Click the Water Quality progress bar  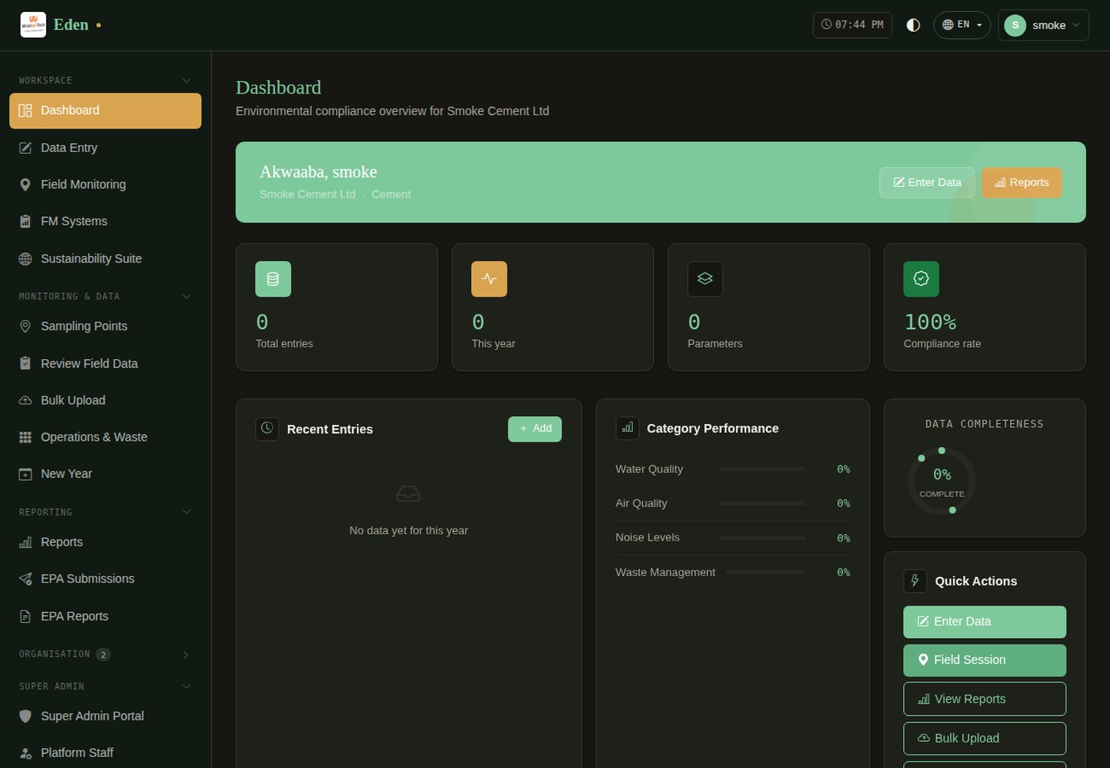click(763, 469)
